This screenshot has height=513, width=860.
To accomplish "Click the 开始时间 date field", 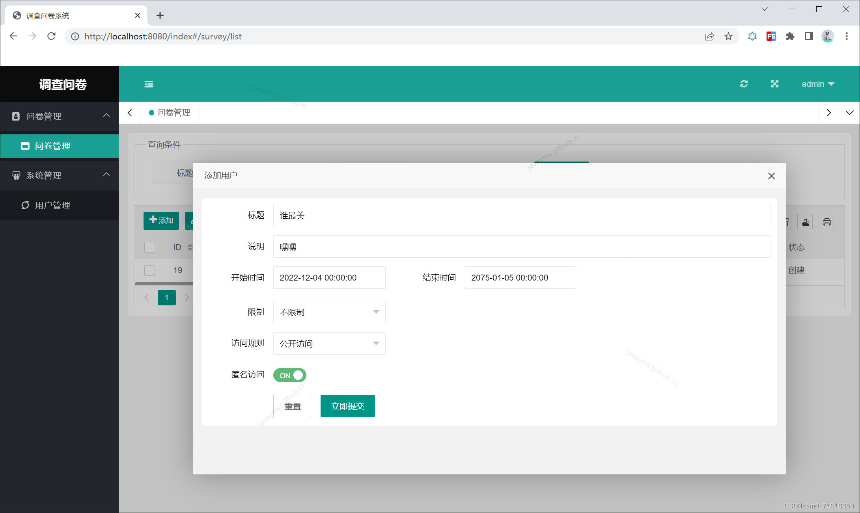I will point(329,278).
